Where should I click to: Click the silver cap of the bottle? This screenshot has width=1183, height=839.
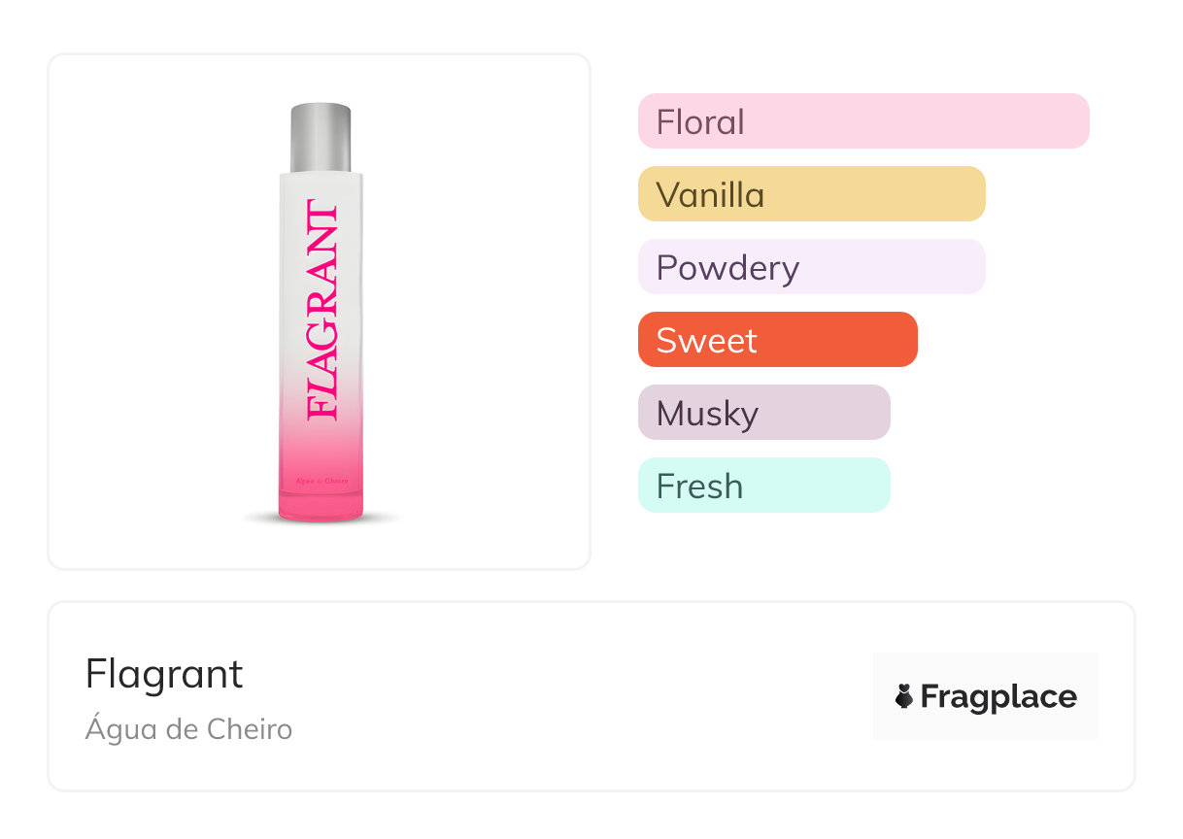point(321,137)
